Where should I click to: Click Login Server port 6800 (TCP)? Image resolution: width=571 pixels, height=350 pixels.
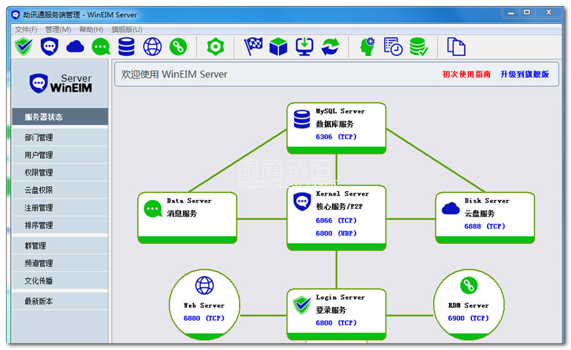tap(336, 323)
